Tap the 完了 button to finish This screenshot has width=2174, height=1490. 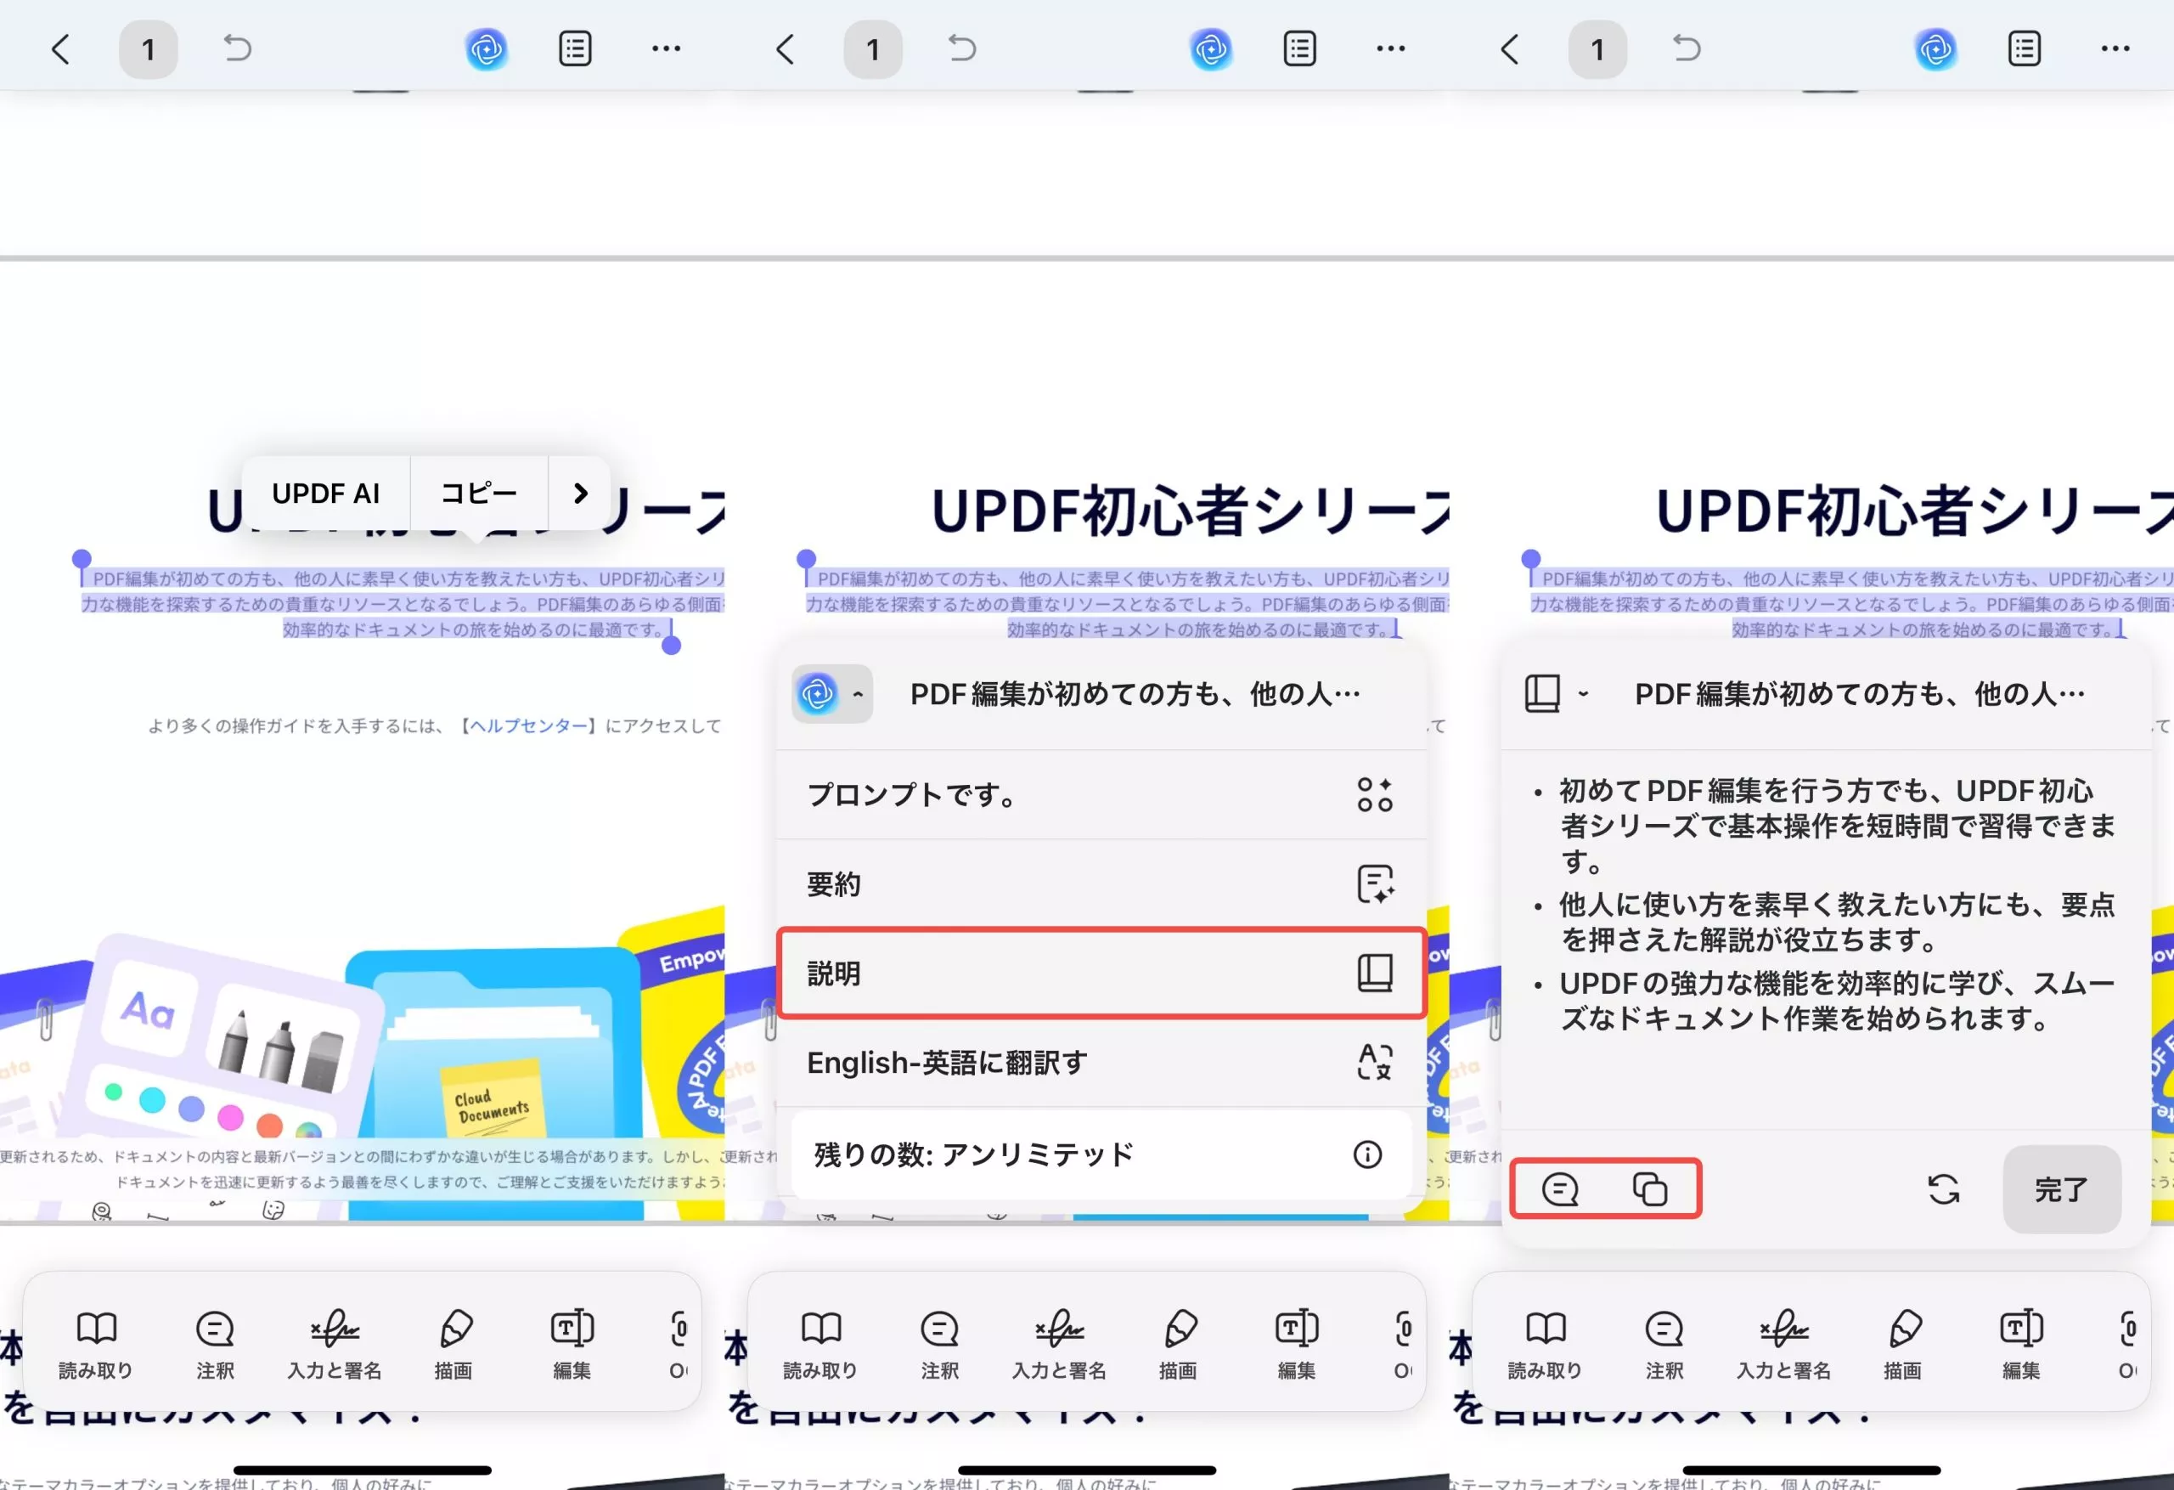(2061, 1189)
